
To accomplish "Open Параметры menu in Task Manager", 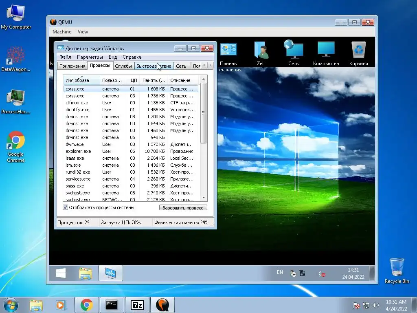I will (90, 57).
